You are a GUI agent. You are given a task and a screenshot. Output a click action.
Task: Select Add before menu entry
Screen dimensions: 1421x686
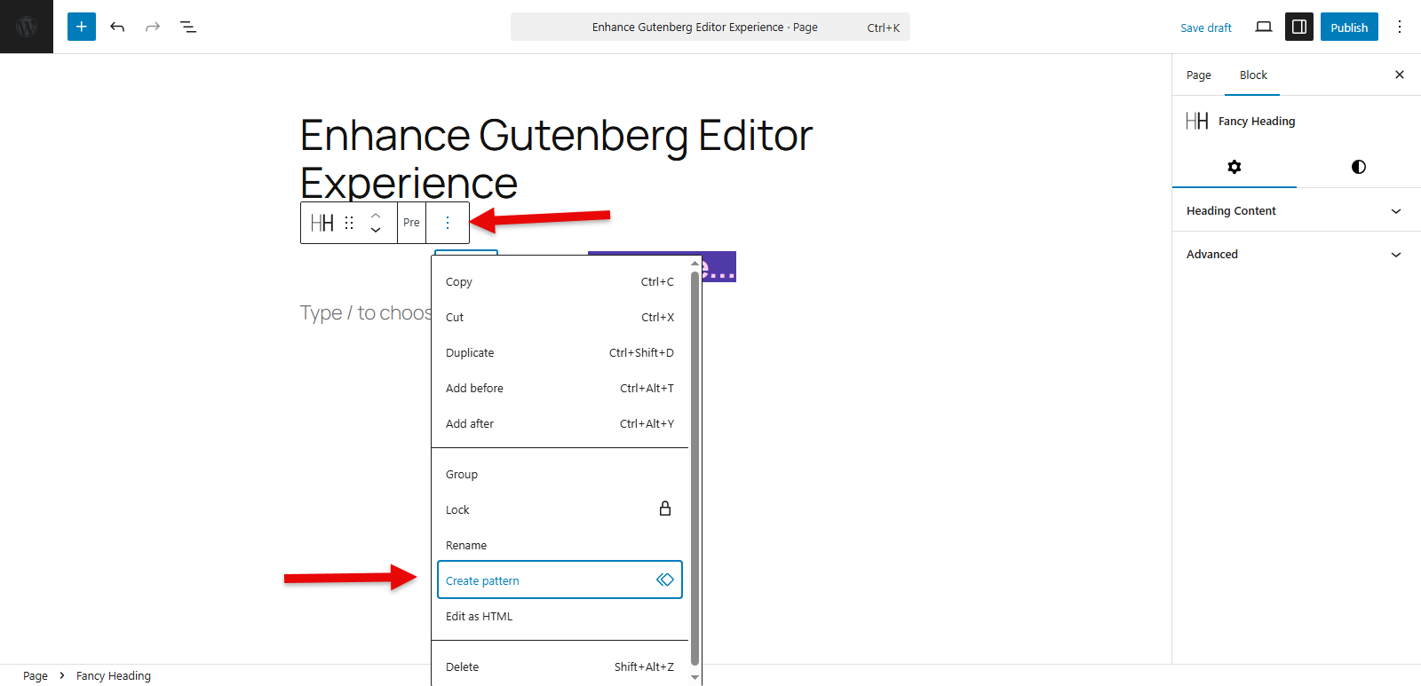(x=560, y=388)
